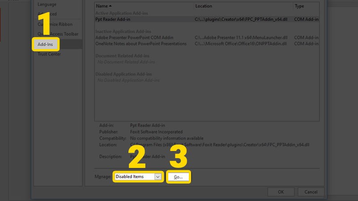Dismiss dialog with Cancel button
This screenshot has height=201, width=358.
pyautogui.click(x=311, y=192)
